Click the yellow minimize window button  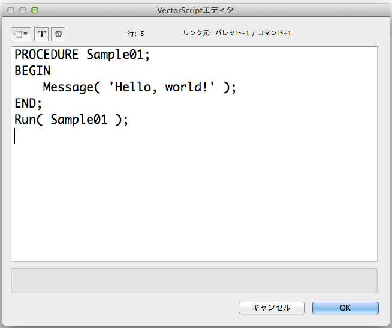tap(23, 10)
